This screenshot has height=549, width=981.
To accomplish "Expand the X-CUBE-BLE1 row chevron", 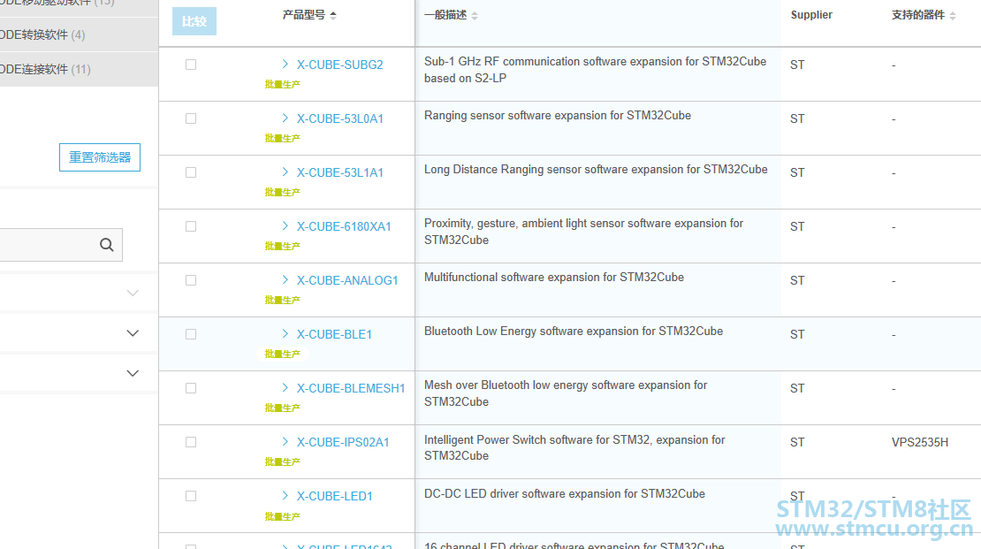I will point(285,333).
